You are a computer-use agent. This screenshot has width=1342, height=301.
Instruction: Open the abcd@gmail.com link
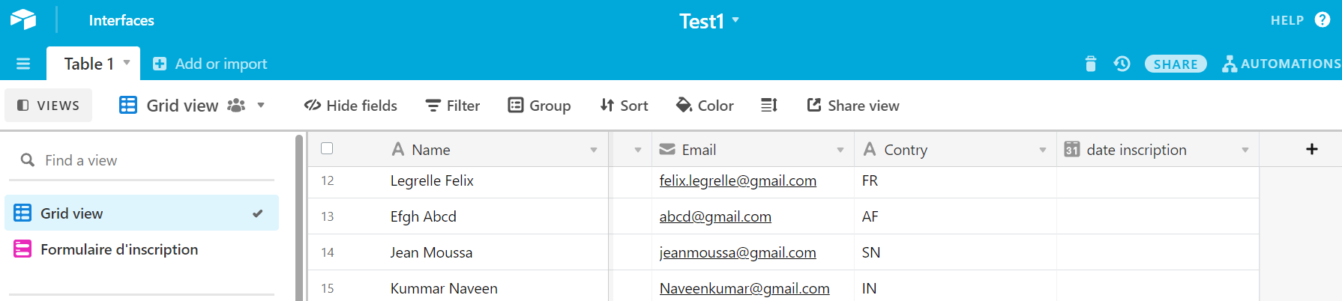pyautogui.click(x=715, y=216)
